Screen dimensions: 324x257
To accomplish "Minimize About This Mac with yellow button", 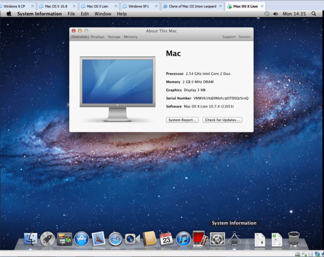I will [80, 31].
